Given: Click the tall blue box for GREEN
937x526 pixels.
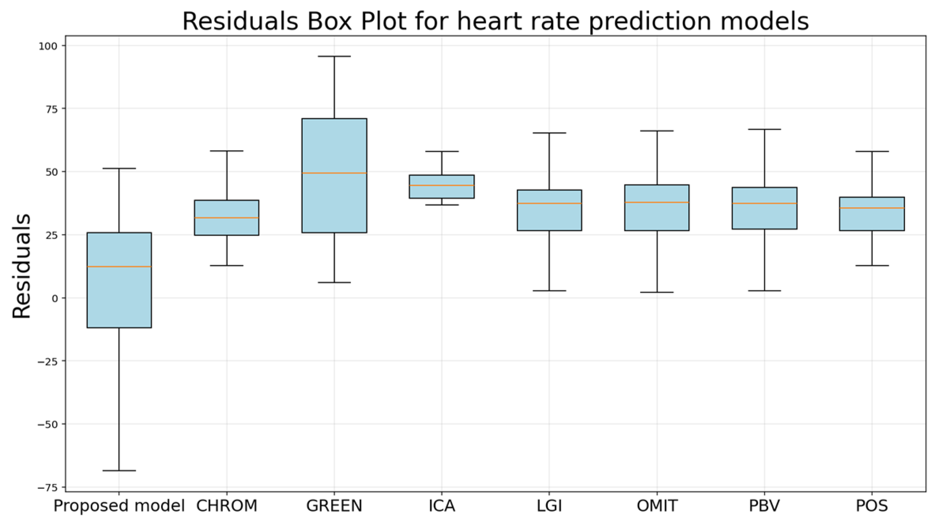Looking at the screenshot, I should 334,146.
